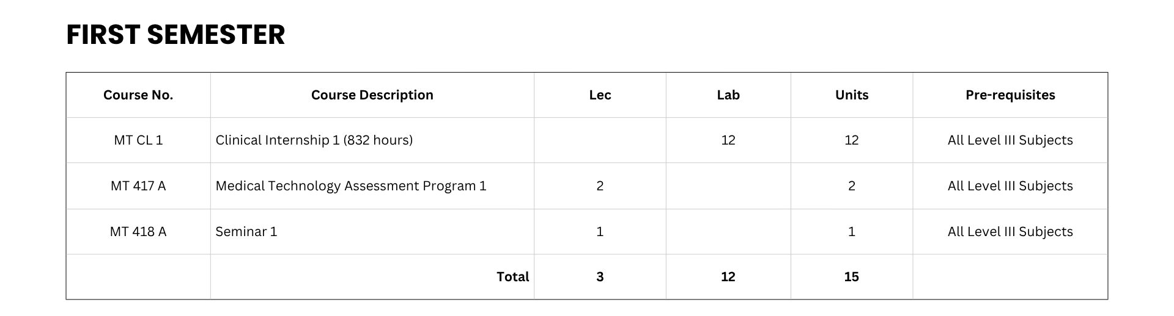Select the Course Description column header

click(372, 95)
